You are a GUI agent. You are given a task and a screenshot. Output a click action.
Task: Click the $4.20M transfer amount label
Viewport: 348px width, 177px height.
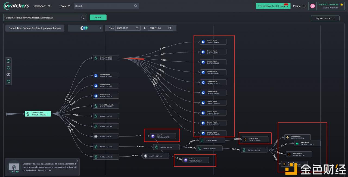(135, 155)
